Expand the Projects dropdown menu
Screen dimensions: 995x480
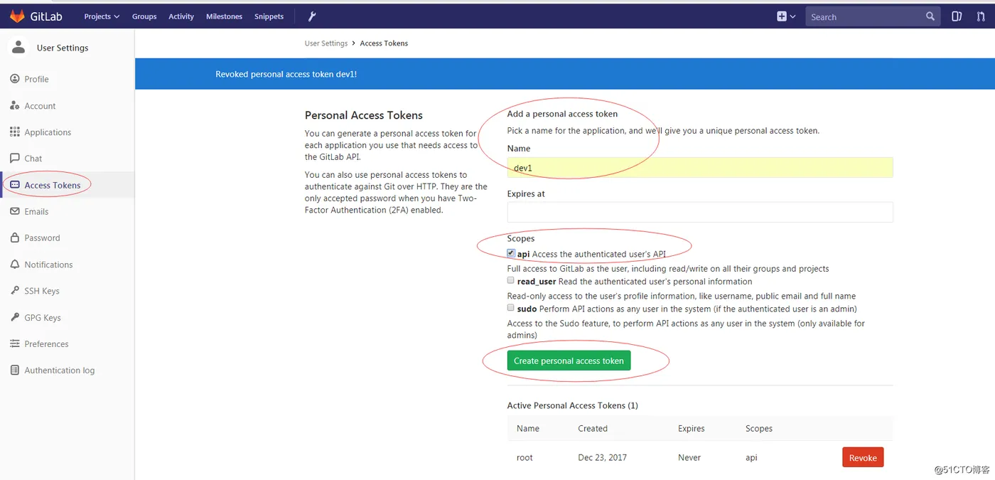[102, 16]
